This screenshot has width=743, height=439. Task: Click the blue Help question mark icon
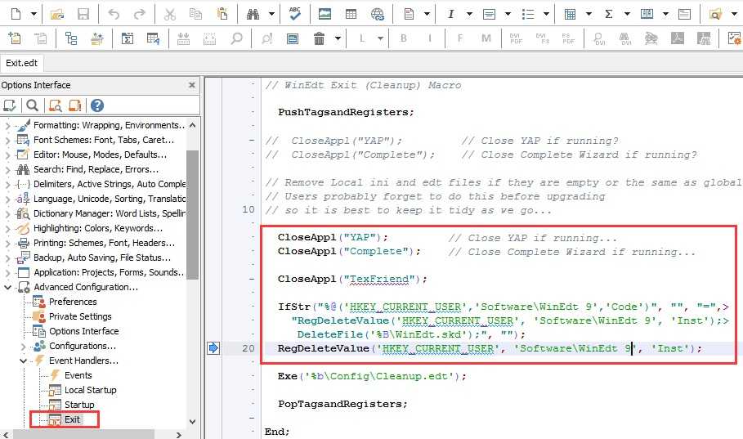[x=97, y=105]
